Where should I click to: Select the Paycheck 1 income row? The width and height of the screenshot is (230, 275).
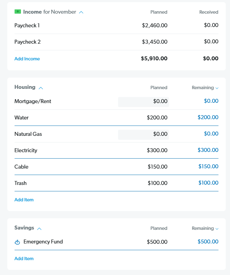27,25
